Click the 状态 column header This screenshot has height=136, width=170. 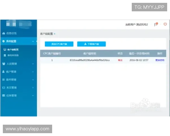pos(120,54)
